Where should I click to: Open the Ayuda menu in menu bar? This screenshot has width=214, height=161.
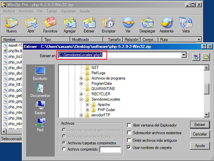click(x=85, y=11)
